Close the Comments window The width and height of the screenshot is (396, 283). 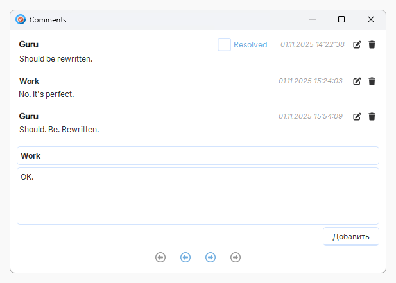tap(371, 20)
